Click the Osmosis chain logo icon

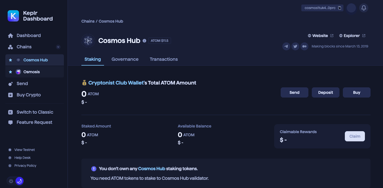coord(18,72)
